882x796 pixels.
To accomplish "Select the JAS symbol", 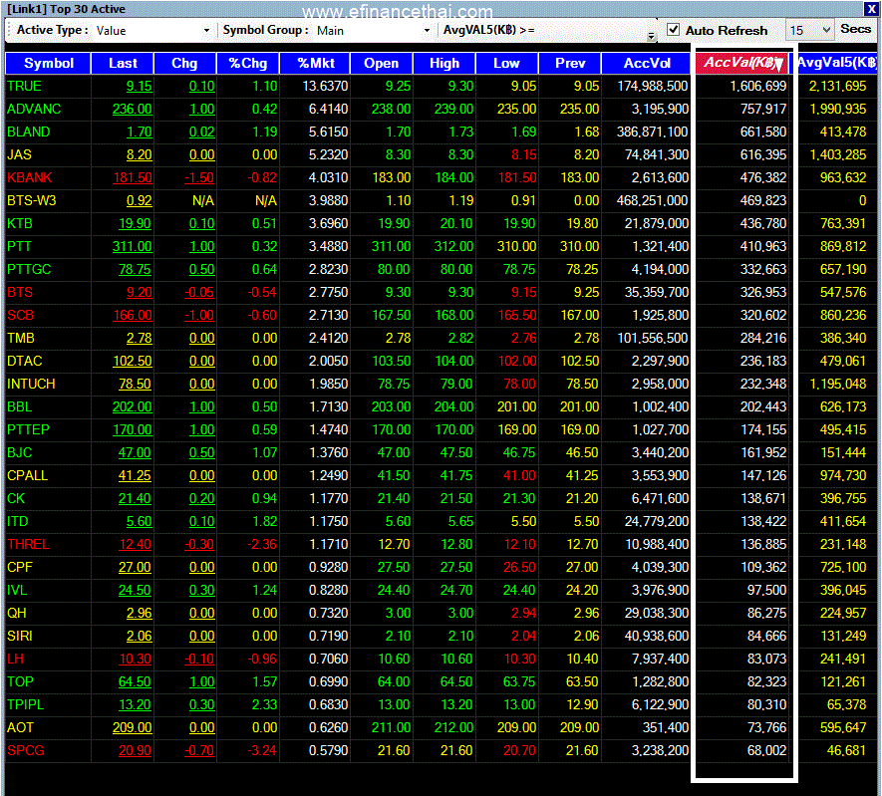I will (19, 154).
